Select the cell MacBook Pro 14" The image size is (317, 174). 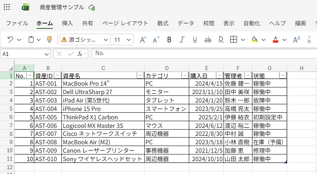coord(103,83)
